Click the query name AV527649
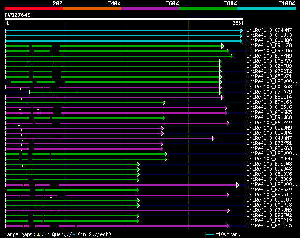 (18, 15)
